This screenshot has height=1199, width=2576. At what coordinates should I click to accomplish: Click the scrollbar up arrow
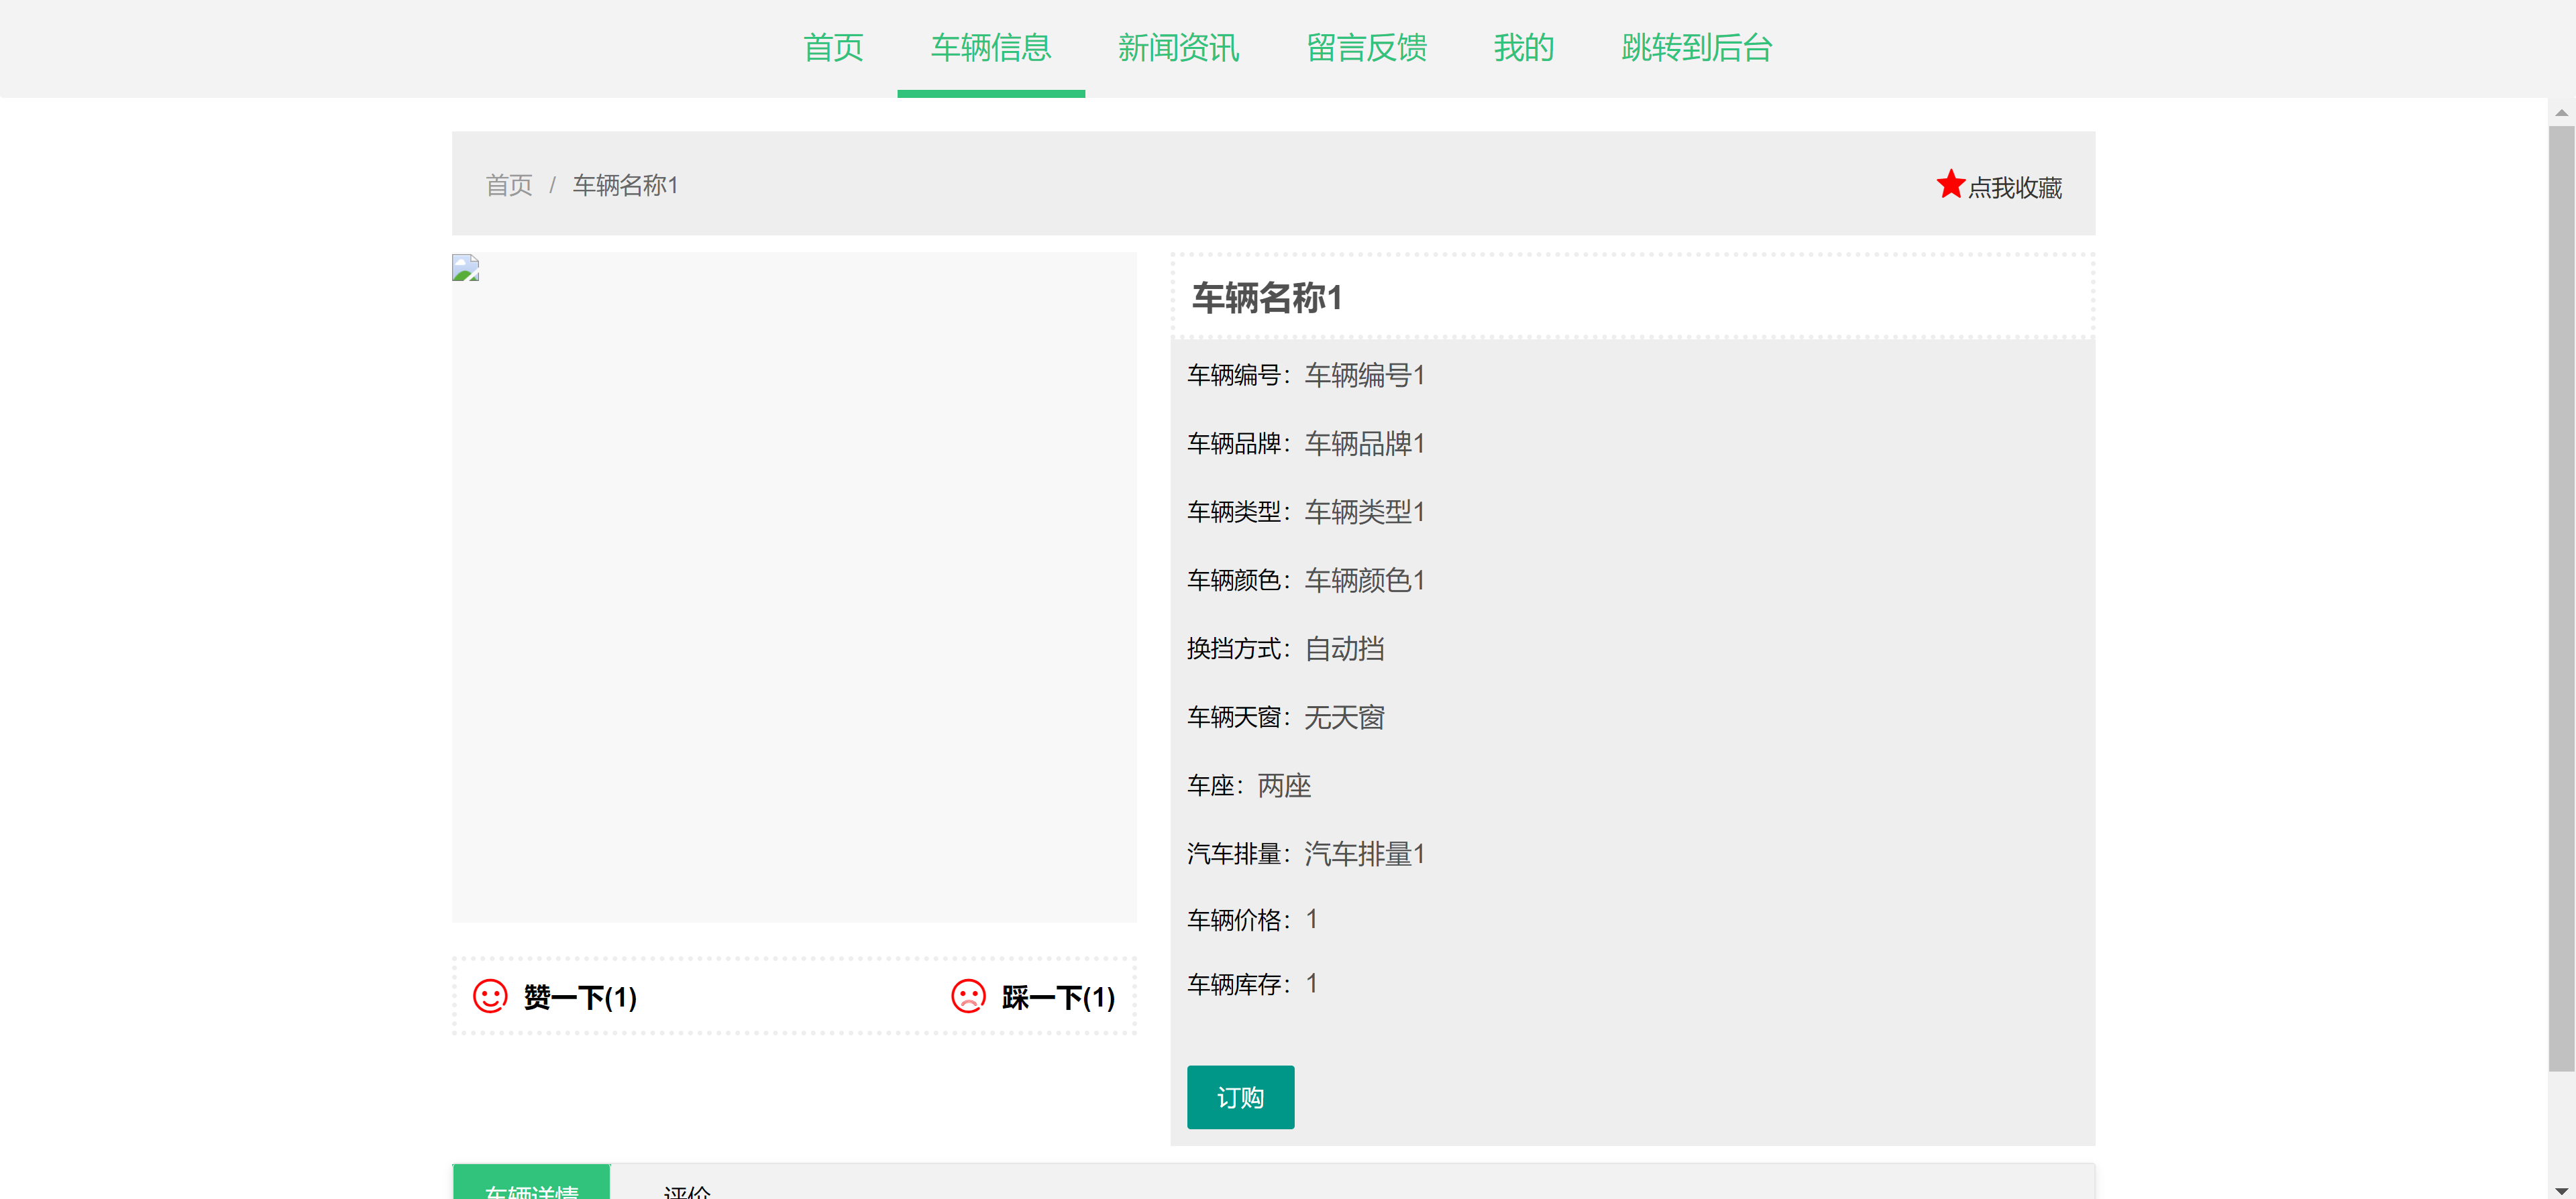(x=2561, y=113)
